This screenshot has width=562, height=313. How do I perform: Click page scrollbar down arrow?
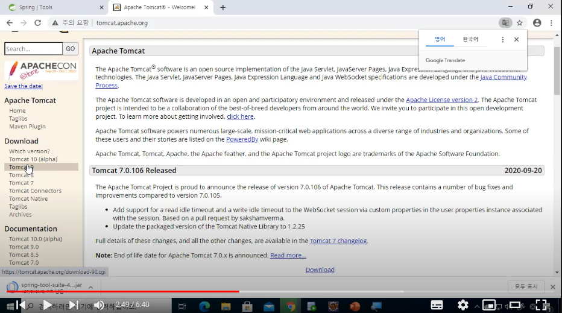click(x=557, y=273)
